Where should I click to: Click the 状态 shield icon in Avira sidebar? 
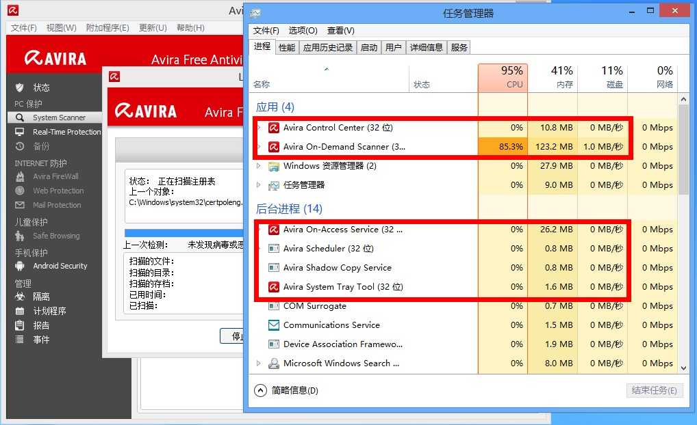tap(20, 87)
